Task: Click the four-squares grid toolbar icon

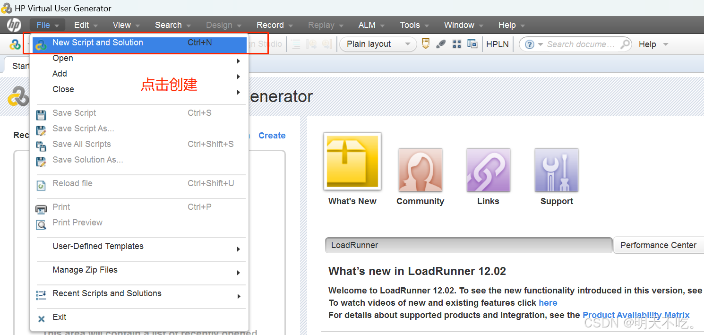Action: (x=456, y=44)
